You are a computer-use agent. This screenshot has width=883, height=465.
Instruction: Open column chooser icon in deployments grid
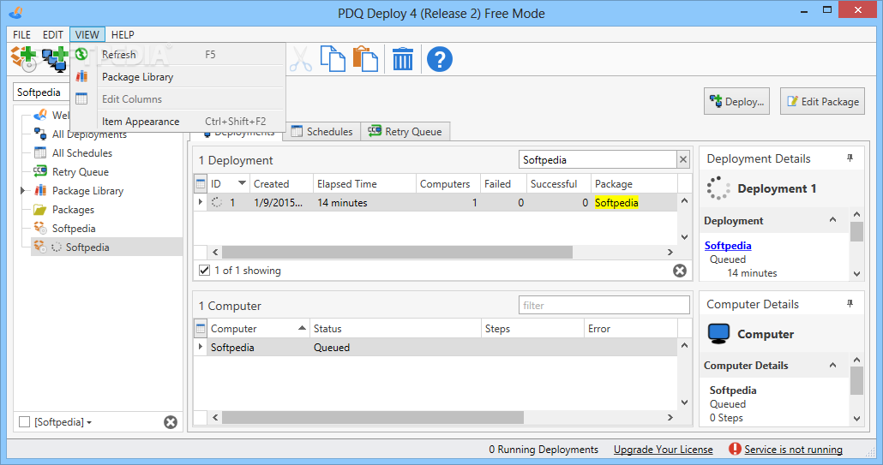201,184
